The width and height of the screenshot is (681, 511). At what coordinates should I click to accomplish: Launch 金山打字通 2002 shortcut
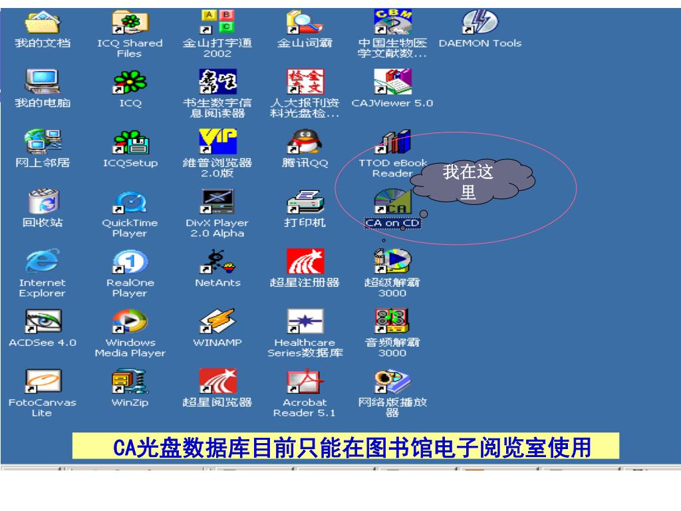click(217, 22)
